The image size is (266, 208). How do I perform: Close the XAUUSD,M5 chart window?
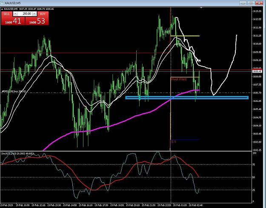tap(259, 3)
